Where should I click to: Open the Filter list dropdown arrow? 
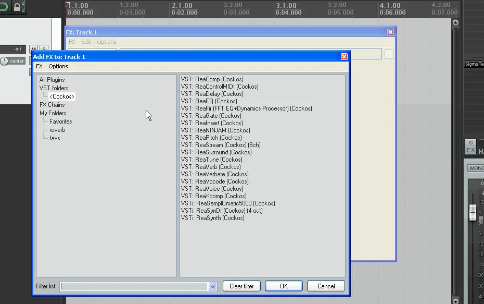pyautogui.click(x=212, y=286)
